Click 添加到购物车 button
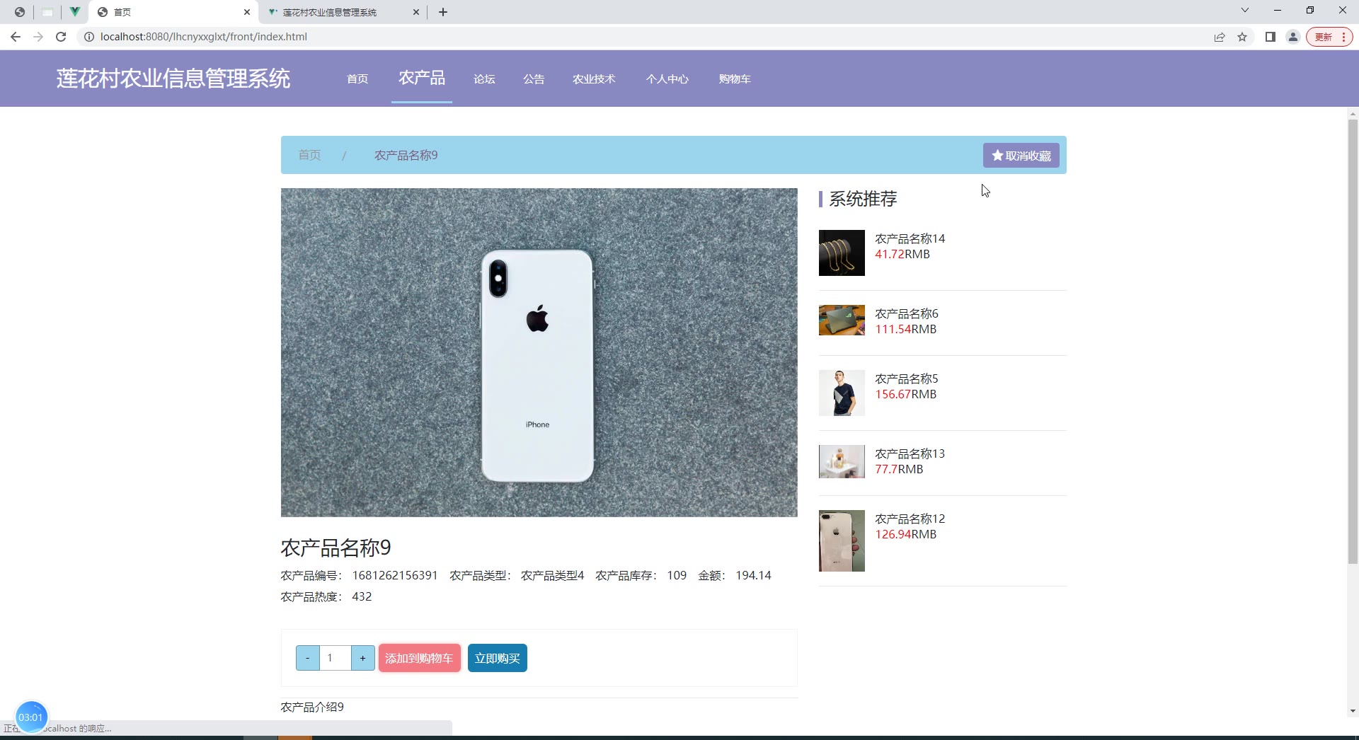1359x740 pixels. click(419, 658)
